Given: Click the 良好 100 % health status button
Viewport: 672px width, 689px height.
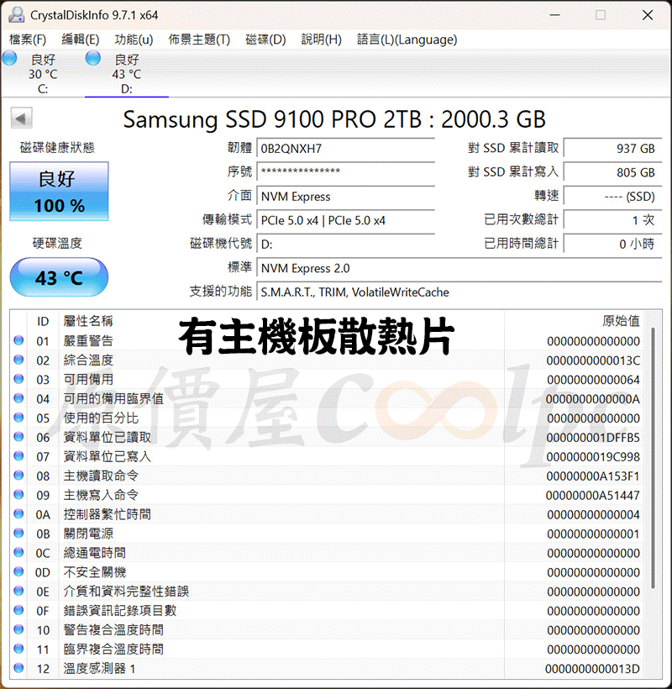Looking at the screenshot, I should [59, 191].
